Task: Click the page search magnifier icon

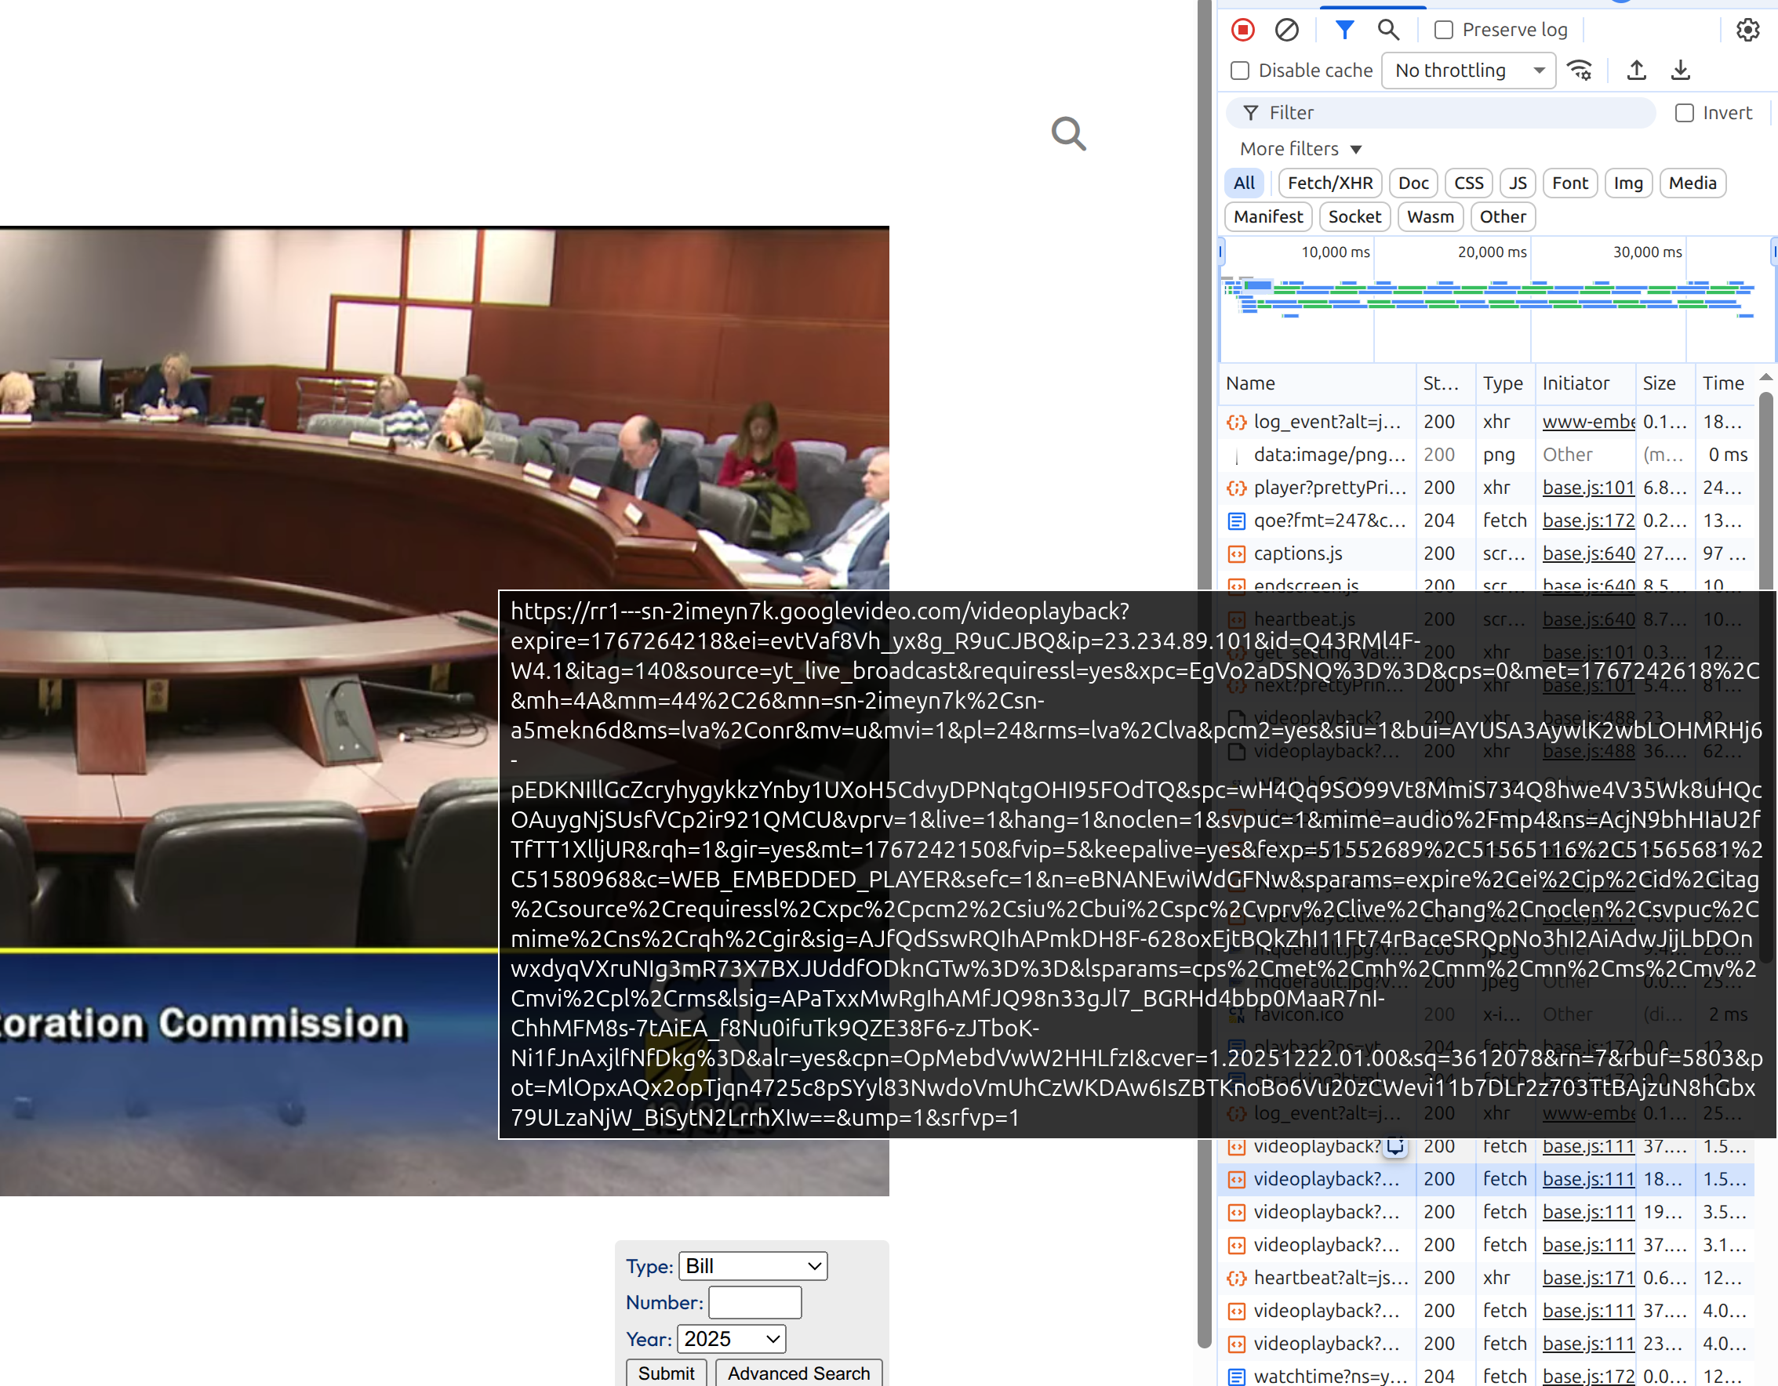Action: [x=1068, y=134]
